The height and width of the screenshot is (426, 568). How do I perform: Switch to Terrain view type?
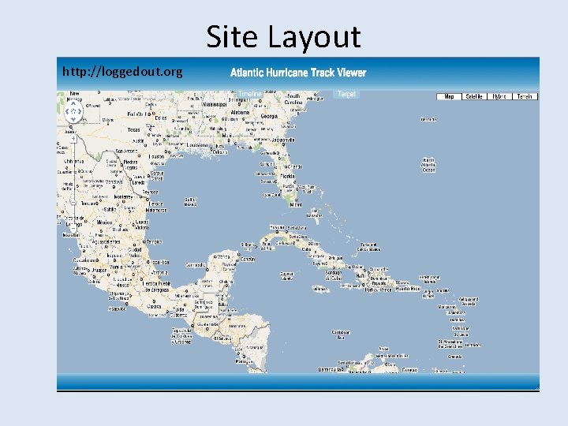point(525,96)
